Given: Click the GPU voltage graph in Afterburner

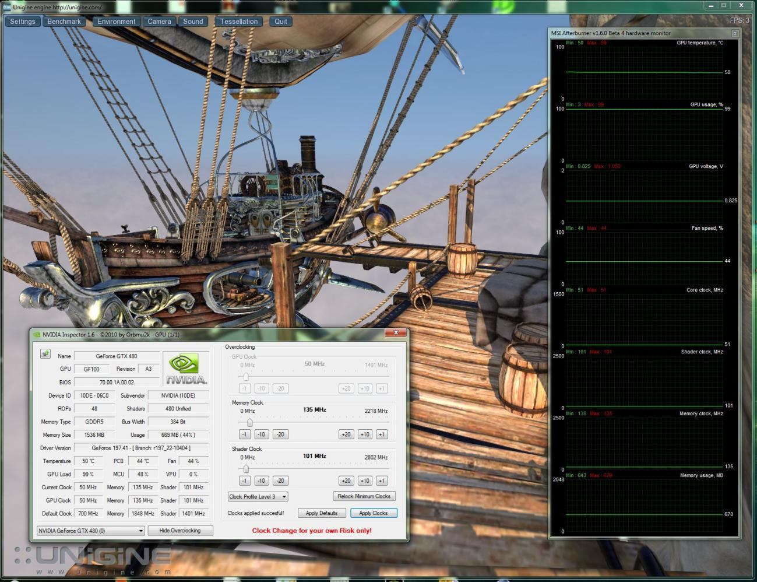Looking at the screenshot, I should pos(644,196).
